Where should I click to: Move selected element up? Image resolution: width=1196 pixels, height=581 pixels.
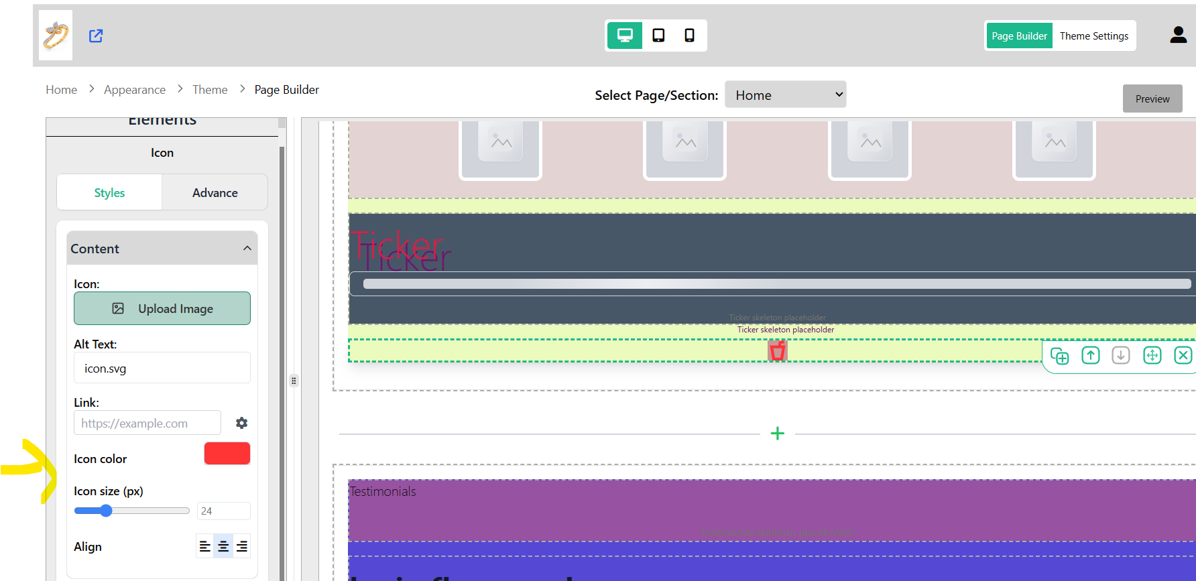(x=1091, y=355)
